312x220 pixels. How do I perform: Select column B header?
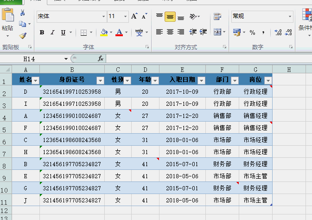pos(72,70)
